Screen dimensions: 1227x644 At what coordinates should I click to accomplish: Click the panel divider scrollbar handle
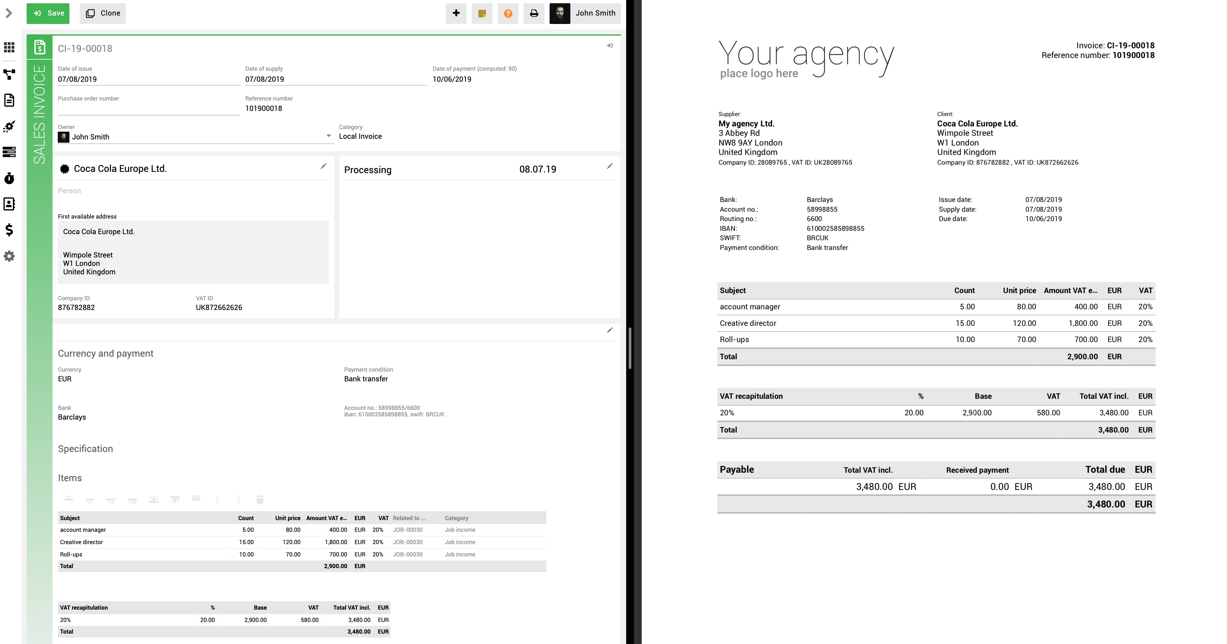[x=630, y=348]
